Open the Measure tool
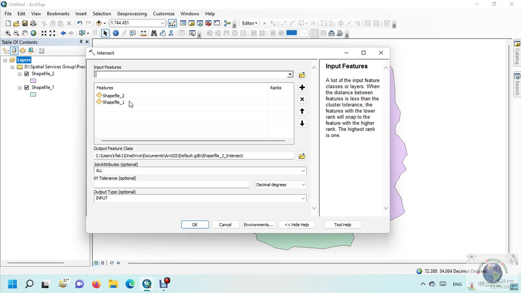Viewport: 521px width, 293px height. click(x=143, y=33)
